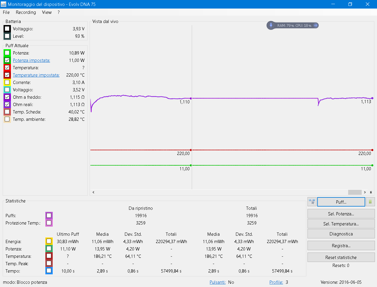Viewport: 377px width, 287px height.
Task: Click the Reset statistiche button
Action: click(x=341, y=258)
